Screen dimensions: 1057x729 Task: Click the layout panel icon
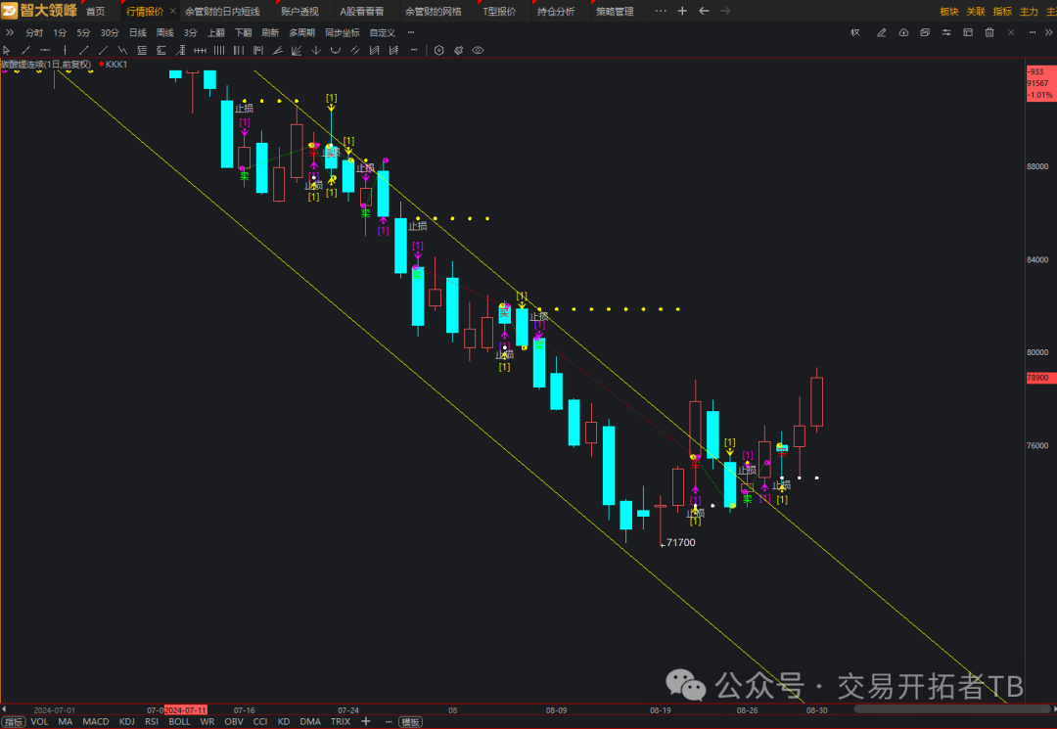point(968,32)
